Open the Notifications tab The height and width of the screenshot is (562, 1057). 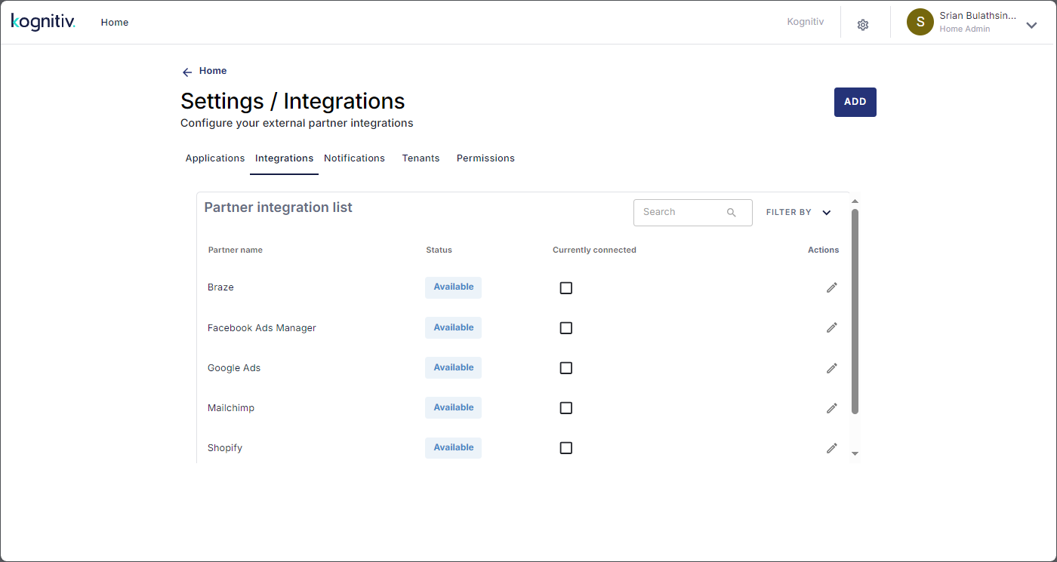355,158
